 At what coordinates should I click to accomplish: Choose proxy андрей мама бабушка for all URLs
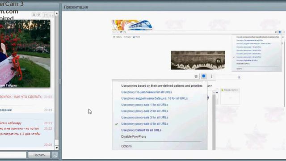[155, 98]
